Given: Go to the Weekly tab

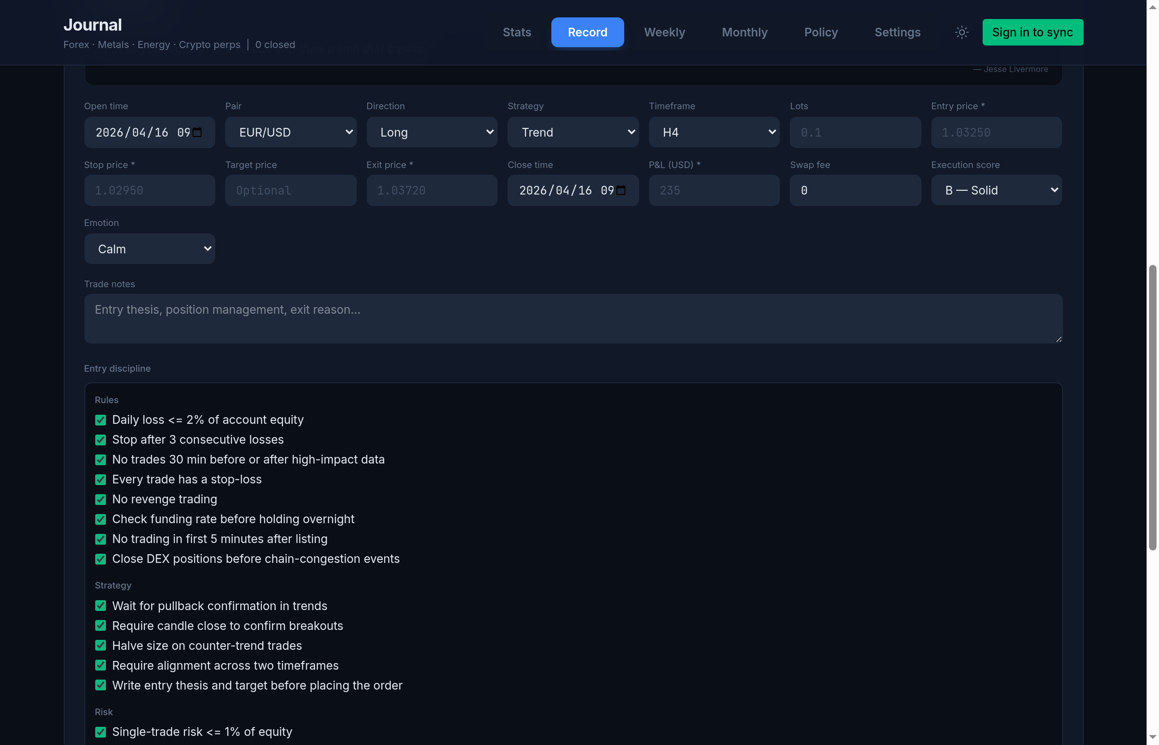Looking at the screenshot, I should click(x=664, y=32).
